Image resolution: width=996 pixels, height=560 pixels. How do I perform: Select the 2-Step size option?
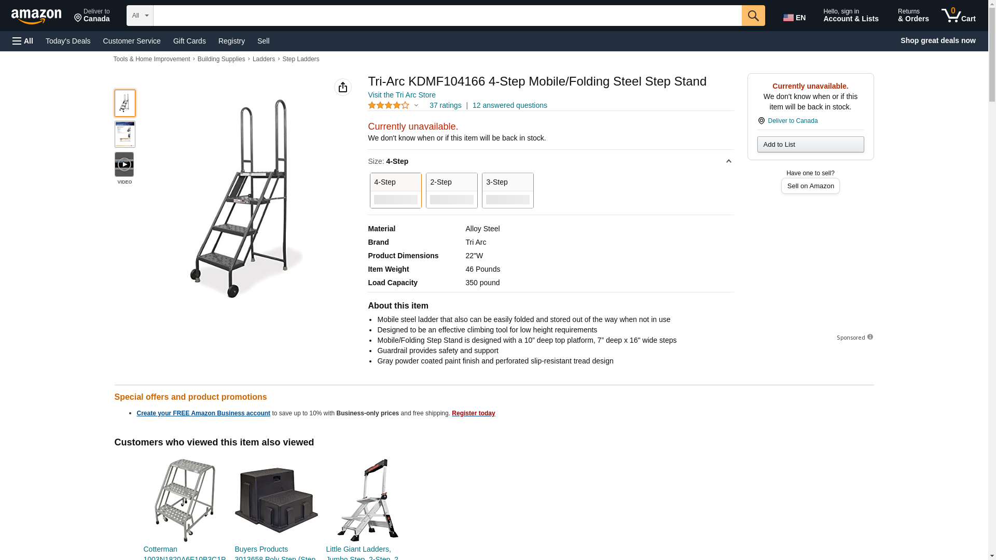coord(451,190)
